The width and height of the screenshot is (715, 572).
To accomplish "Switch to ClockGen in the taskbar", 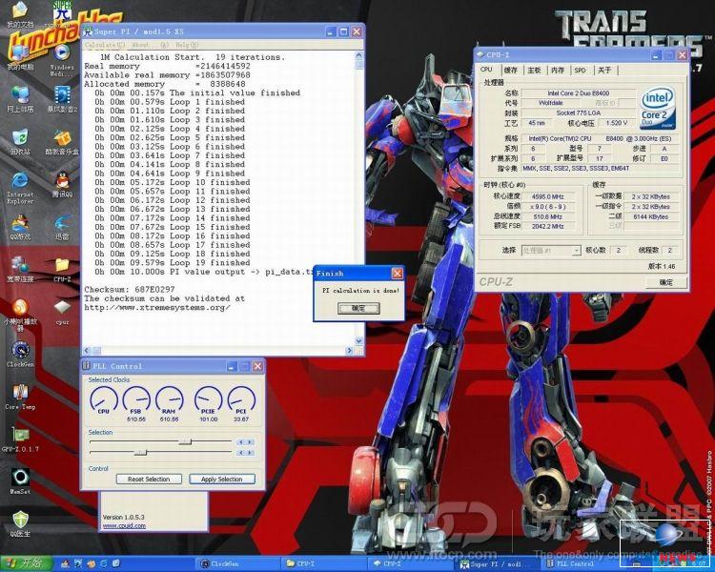I will pos(236,564).
